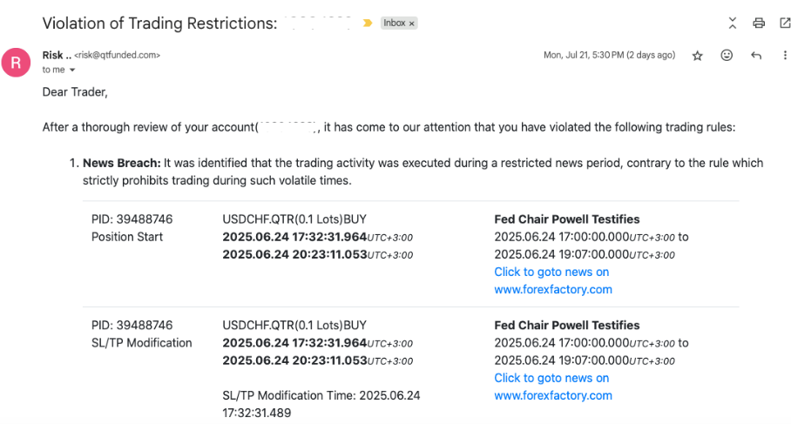Click the bold "News Breach:" heading

point(121,163)
